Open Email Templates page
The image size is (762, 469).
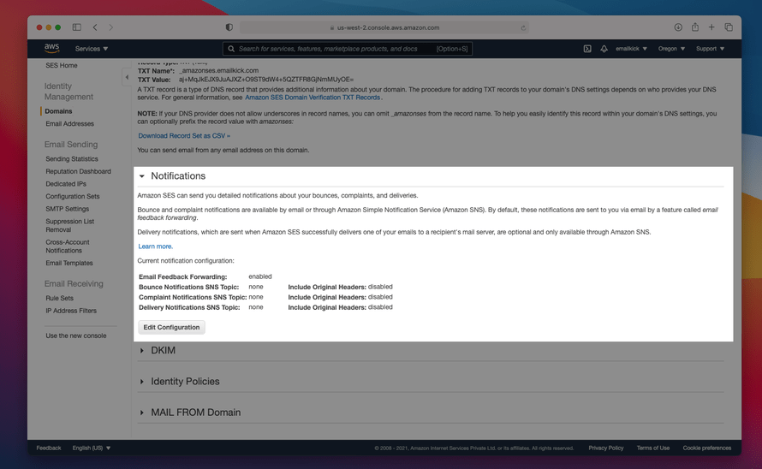pos(69,263)
